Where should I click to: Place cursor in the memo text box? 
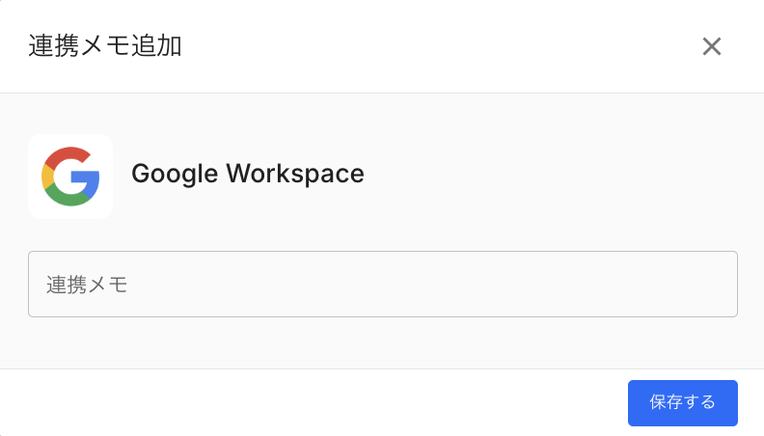point(382,285)
